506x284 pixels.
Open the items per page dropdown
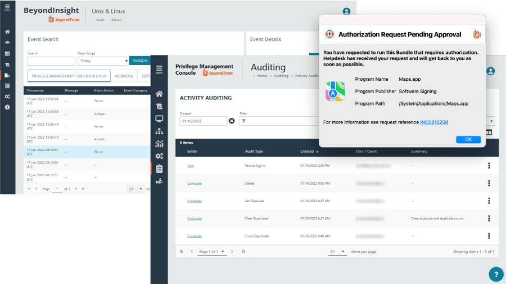pos(337,251)
